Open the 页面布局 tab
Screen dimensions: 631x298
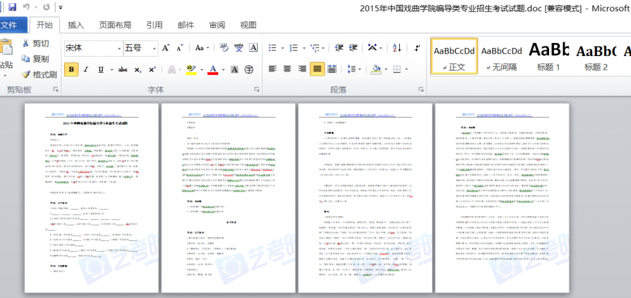tap(115, 25)
